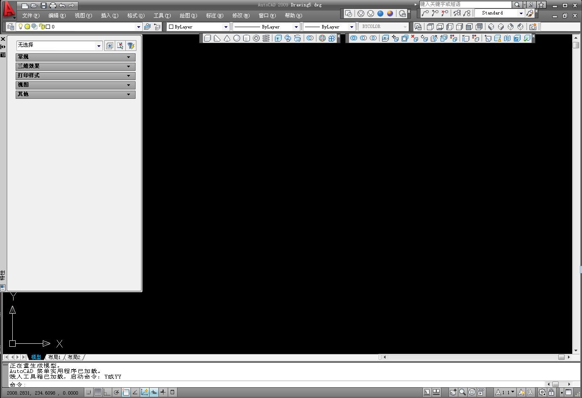
Task: Click the InfoCenter keyword search field
Action: coord(465,5)
